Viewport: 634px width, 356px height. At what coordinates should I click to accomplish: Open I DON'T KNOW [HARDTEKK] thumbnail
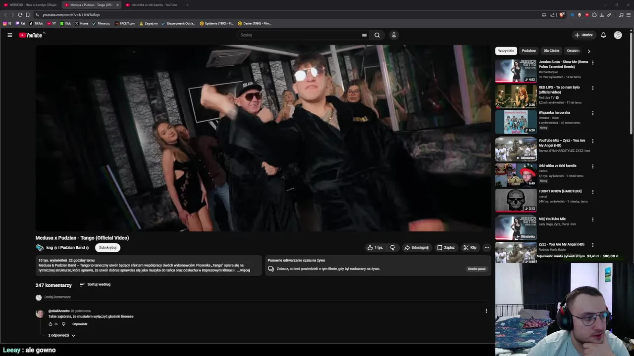(516, 200)
